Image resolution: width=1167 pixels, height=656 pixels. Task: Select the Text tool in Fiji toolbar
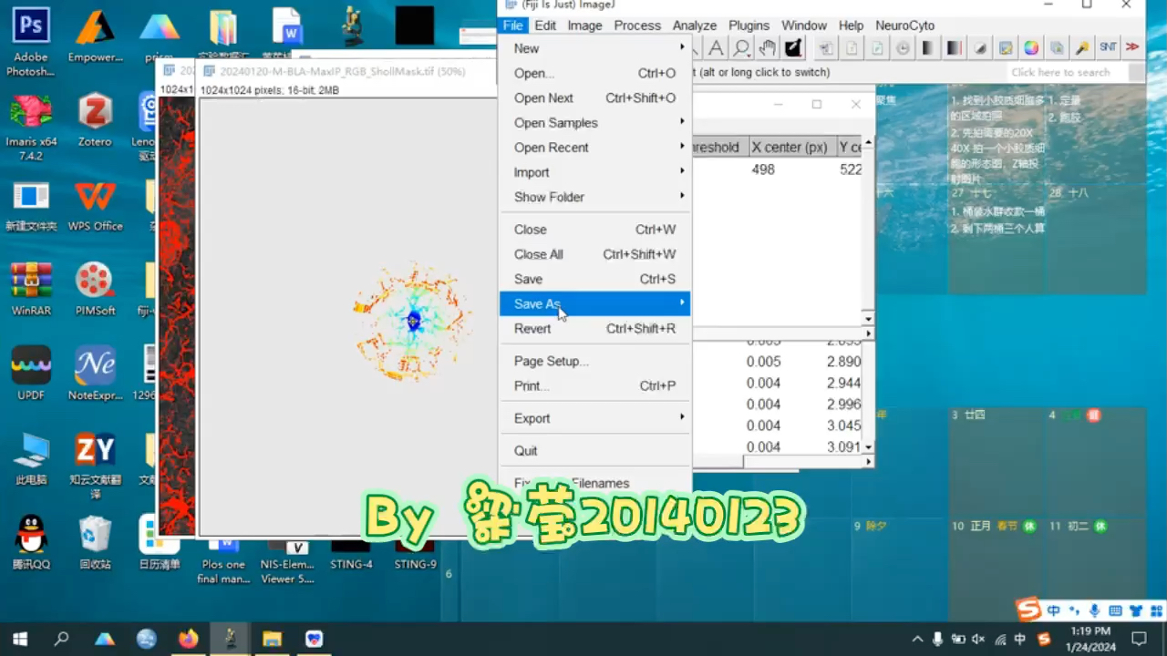[717, 48]
